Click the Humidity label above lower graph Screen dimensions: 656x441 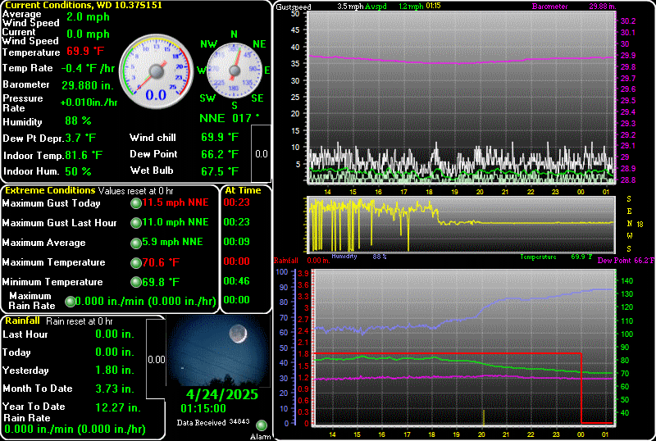click(344, 256)
